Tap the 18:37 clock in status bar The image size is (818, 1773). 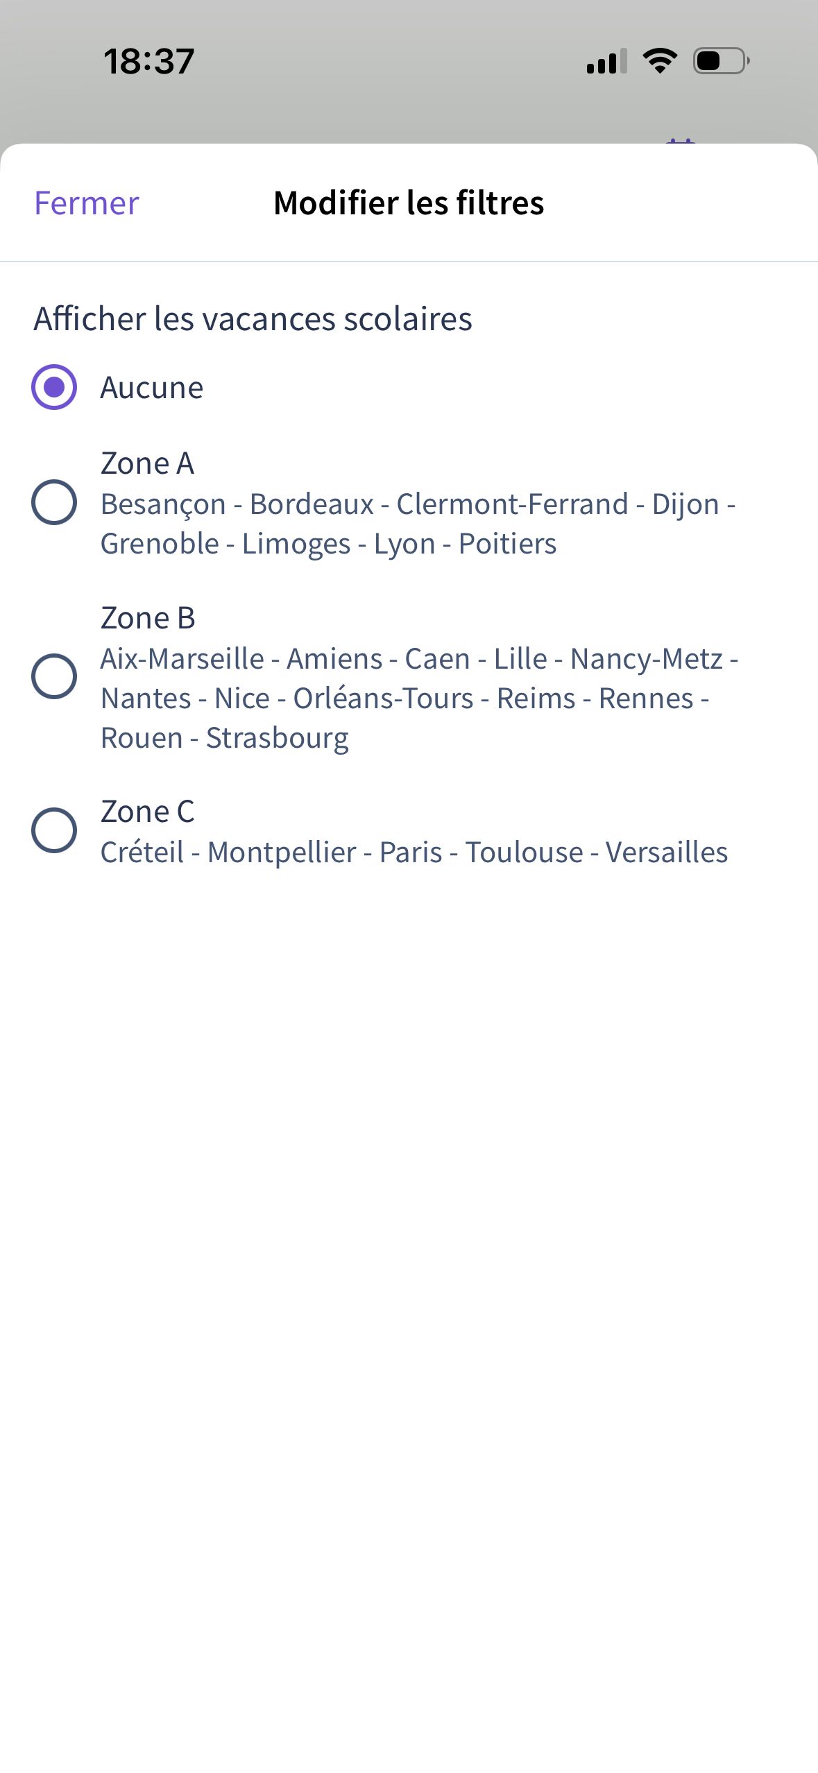(149, 61)
